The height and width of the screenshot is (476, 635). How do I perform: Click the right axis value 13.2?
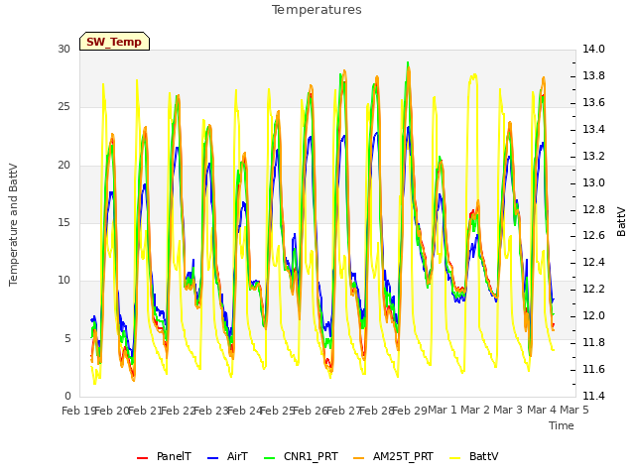click(x=593, y=156)
